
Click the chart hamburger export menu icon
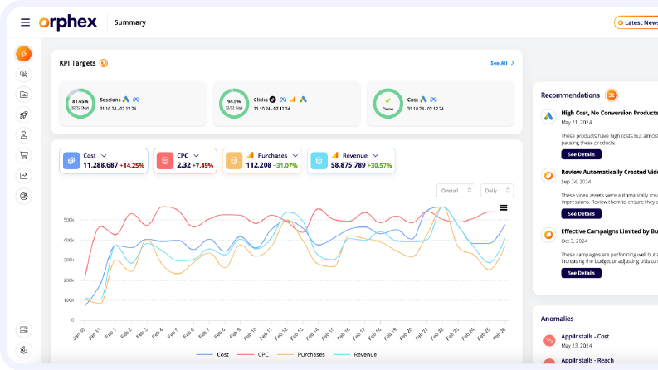click(x=504, y=207)
